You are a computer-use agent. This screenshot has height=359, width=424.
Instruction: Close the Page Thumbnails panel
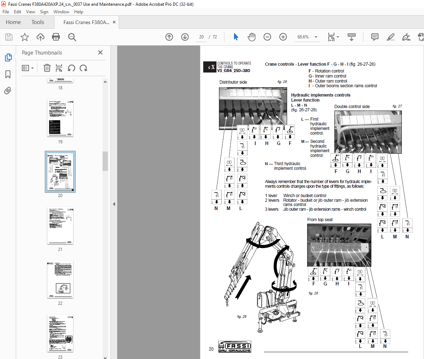(x=100, y=52)
